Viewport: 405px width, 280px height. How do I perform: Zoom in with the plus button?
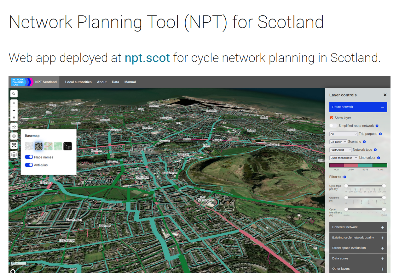[14, 103]
